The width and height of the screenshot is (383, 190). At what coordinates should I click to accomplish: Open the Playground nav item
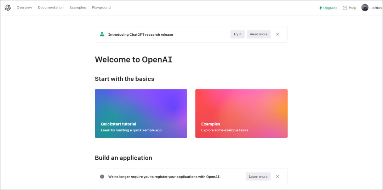(101, 8)
